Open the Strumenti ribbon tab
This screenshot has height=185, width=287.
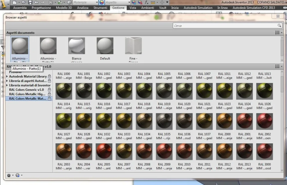[x=100, y=8]
